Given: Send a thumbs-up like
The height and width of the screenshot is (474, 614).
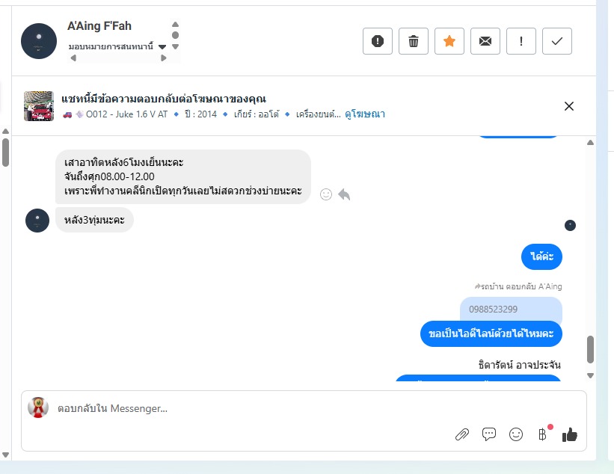Looking at the screenshot, I should (570, 434).
